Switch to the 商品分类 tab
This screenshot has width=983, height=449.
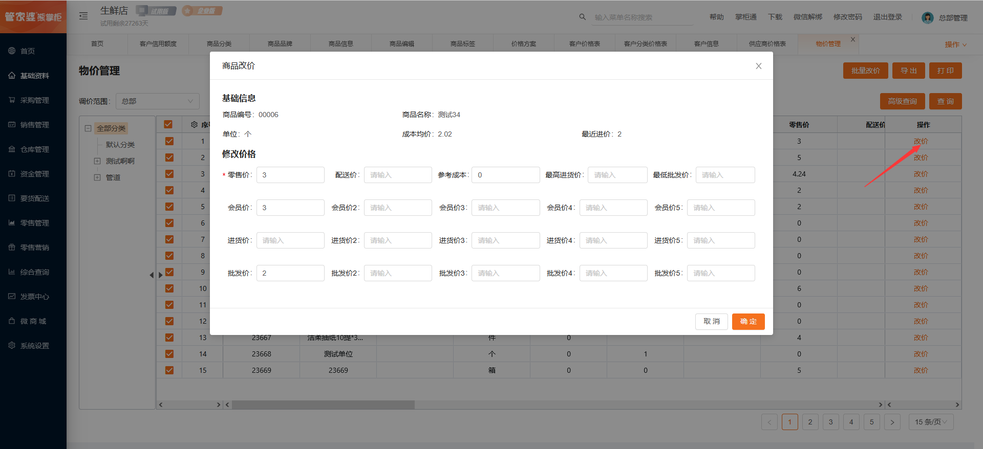(x=219, y=44)
